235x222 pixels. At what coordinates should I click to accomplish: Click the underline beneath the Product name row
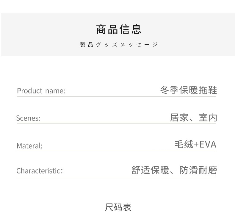click(116, 96)
